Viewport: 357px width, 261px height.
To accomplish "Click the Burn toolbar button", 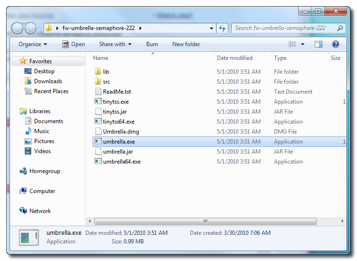I will point(152,44).
